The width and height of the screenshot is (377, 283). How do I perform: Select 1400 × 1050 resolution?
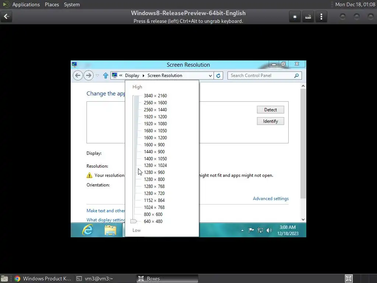coord(155,158)
